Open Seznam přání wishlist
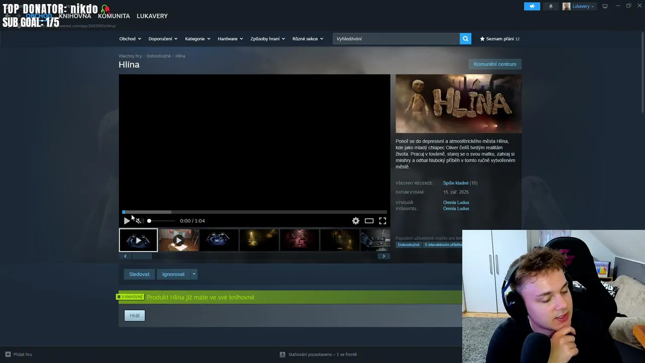Viewport: 645px width, 363px height. click(500, 39)
